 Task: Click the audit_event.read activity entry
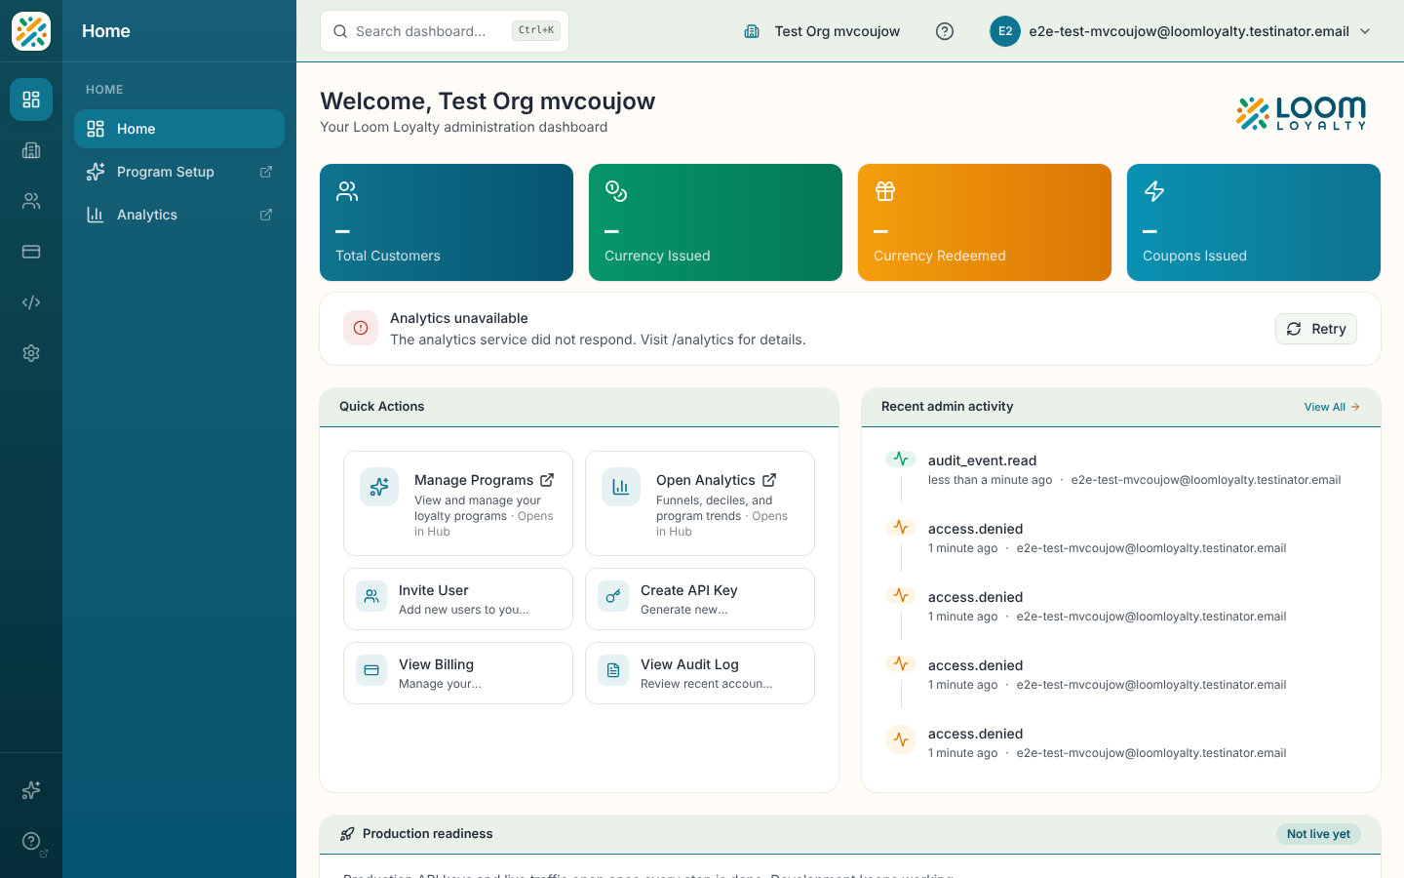1121,469
